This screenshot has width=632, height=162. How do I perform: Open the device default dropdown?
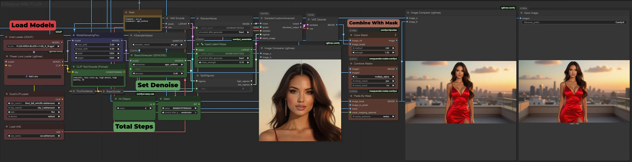[x=34, y=117]
